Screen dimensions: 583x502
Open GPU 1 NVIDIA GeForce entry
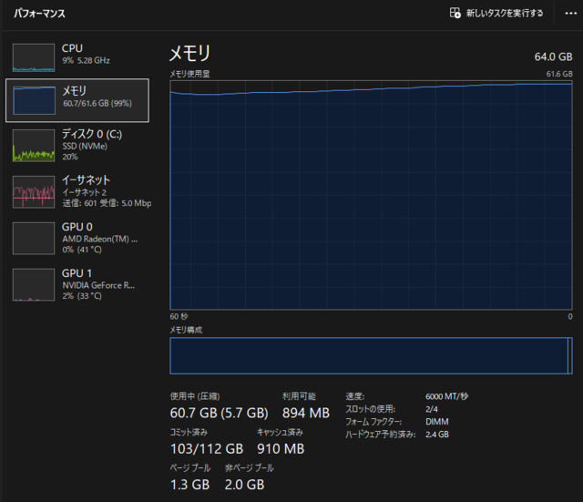[x=77, y=285]
